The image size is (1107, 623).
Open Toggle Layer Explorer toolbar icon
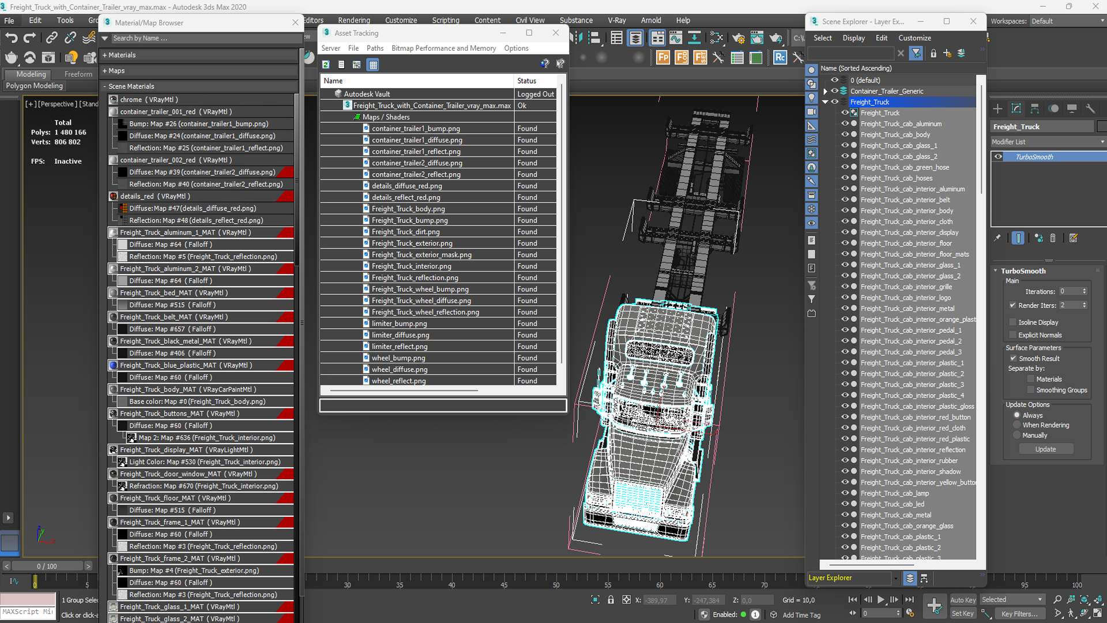[x=635, y=38]
